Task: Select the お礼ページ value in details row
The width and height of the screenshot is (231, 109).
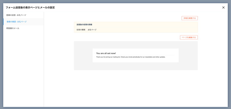Action: click(x=92, y=30)
